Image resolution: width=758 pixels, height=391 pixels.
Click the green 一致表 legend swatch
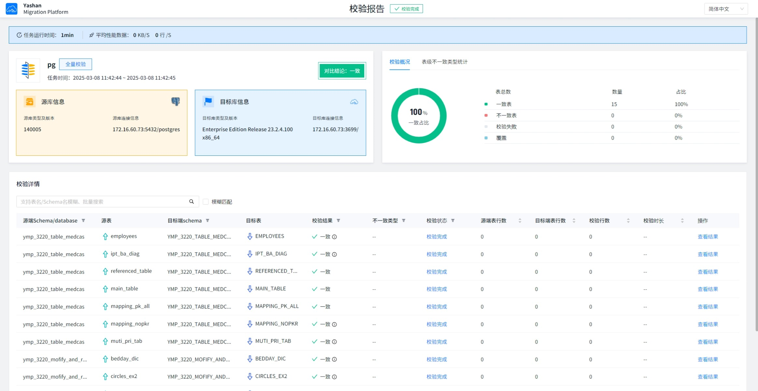click(486, 104)
